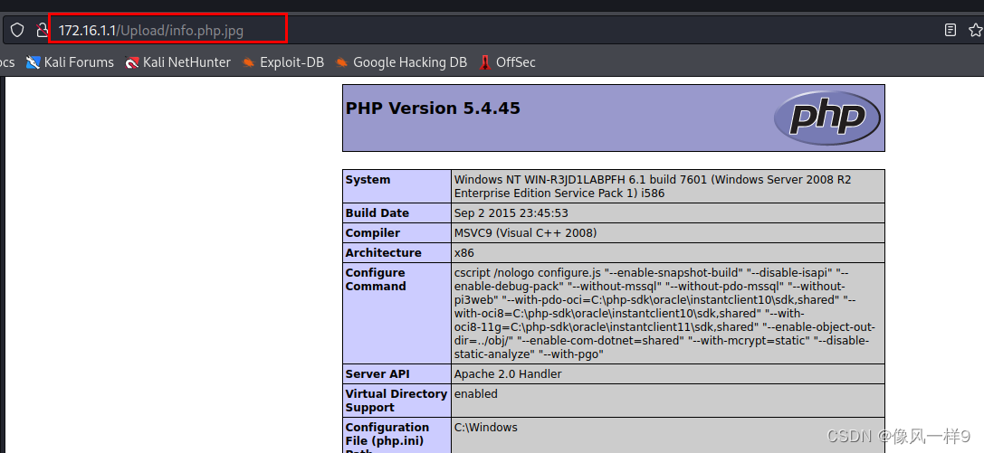Click the Server API row label
Image resolution: width=984 pixels, height=453 pixels.
point(377,374)
